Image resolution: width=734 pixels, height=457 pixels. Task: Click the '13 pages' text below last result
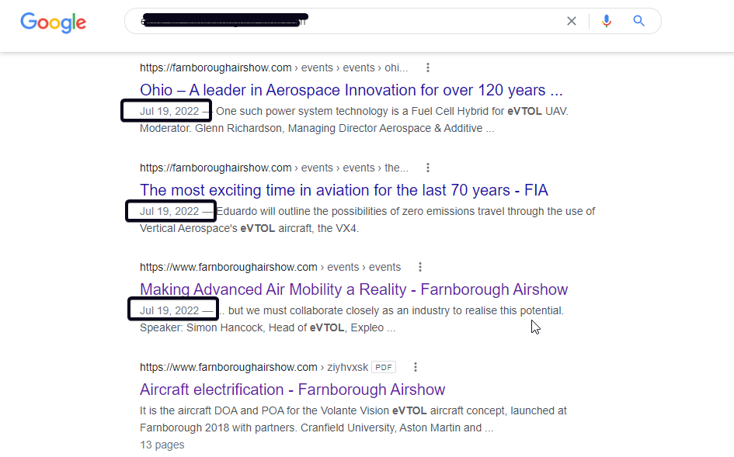coord(162,445)
